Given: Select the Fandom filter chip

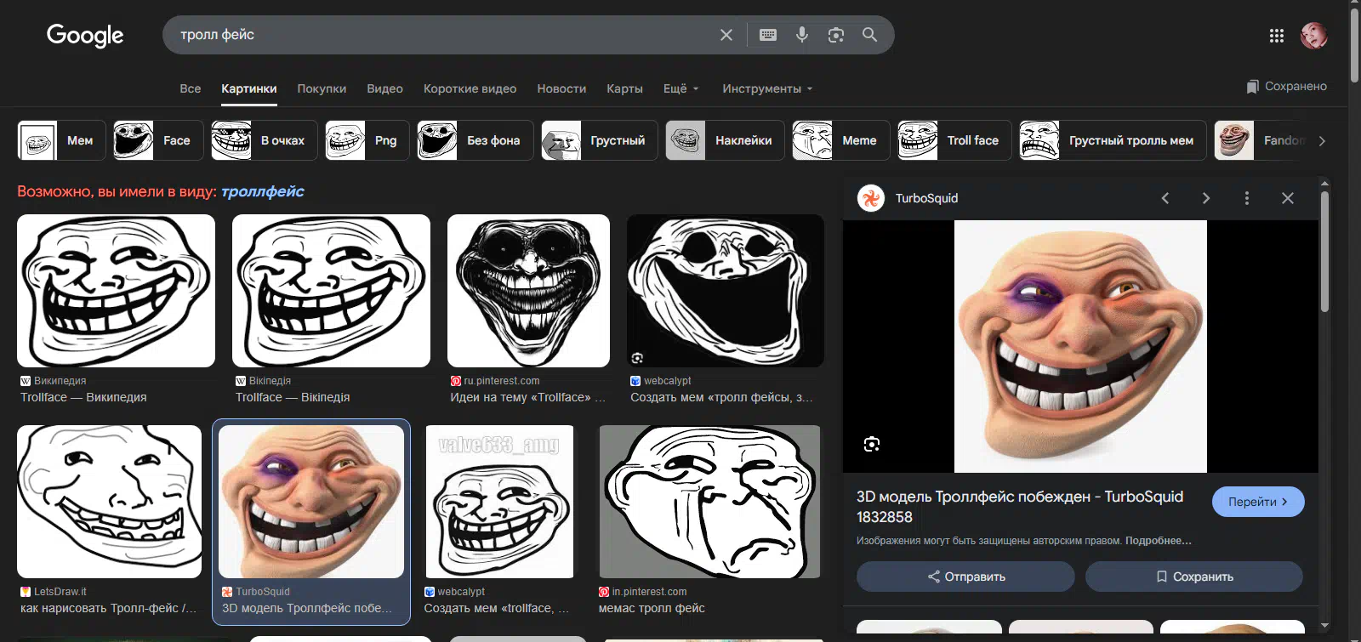Looking at the screenshot, I should pos(1261,140).
